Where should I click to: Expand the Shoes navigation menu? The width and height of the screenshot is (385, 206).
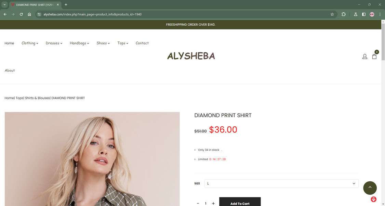(103, 43)
